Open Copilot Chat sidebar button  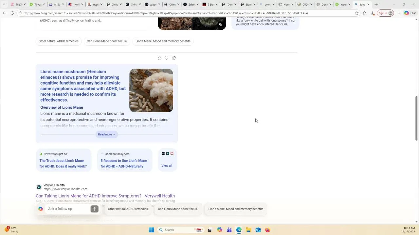pos(410,13)
